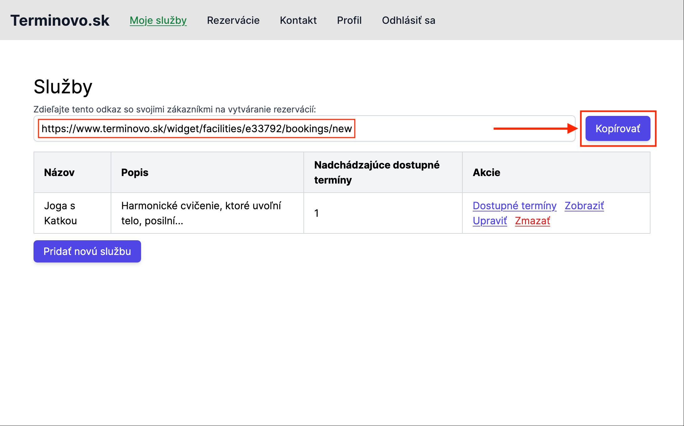684x426 pixels.
Task: Click Upraviť to edit the service
Action: coord(490,221)
